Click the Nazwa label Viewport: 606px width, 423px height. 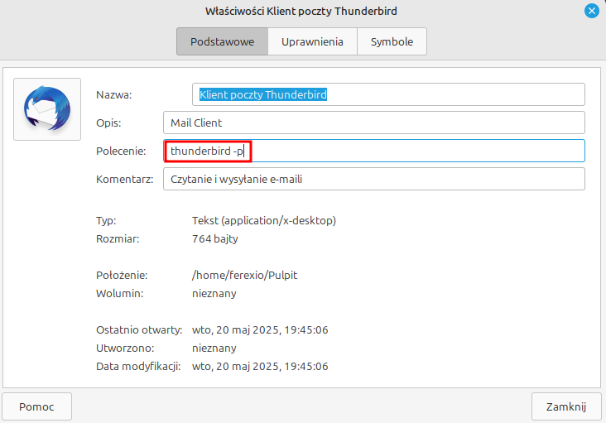[114, 94]
